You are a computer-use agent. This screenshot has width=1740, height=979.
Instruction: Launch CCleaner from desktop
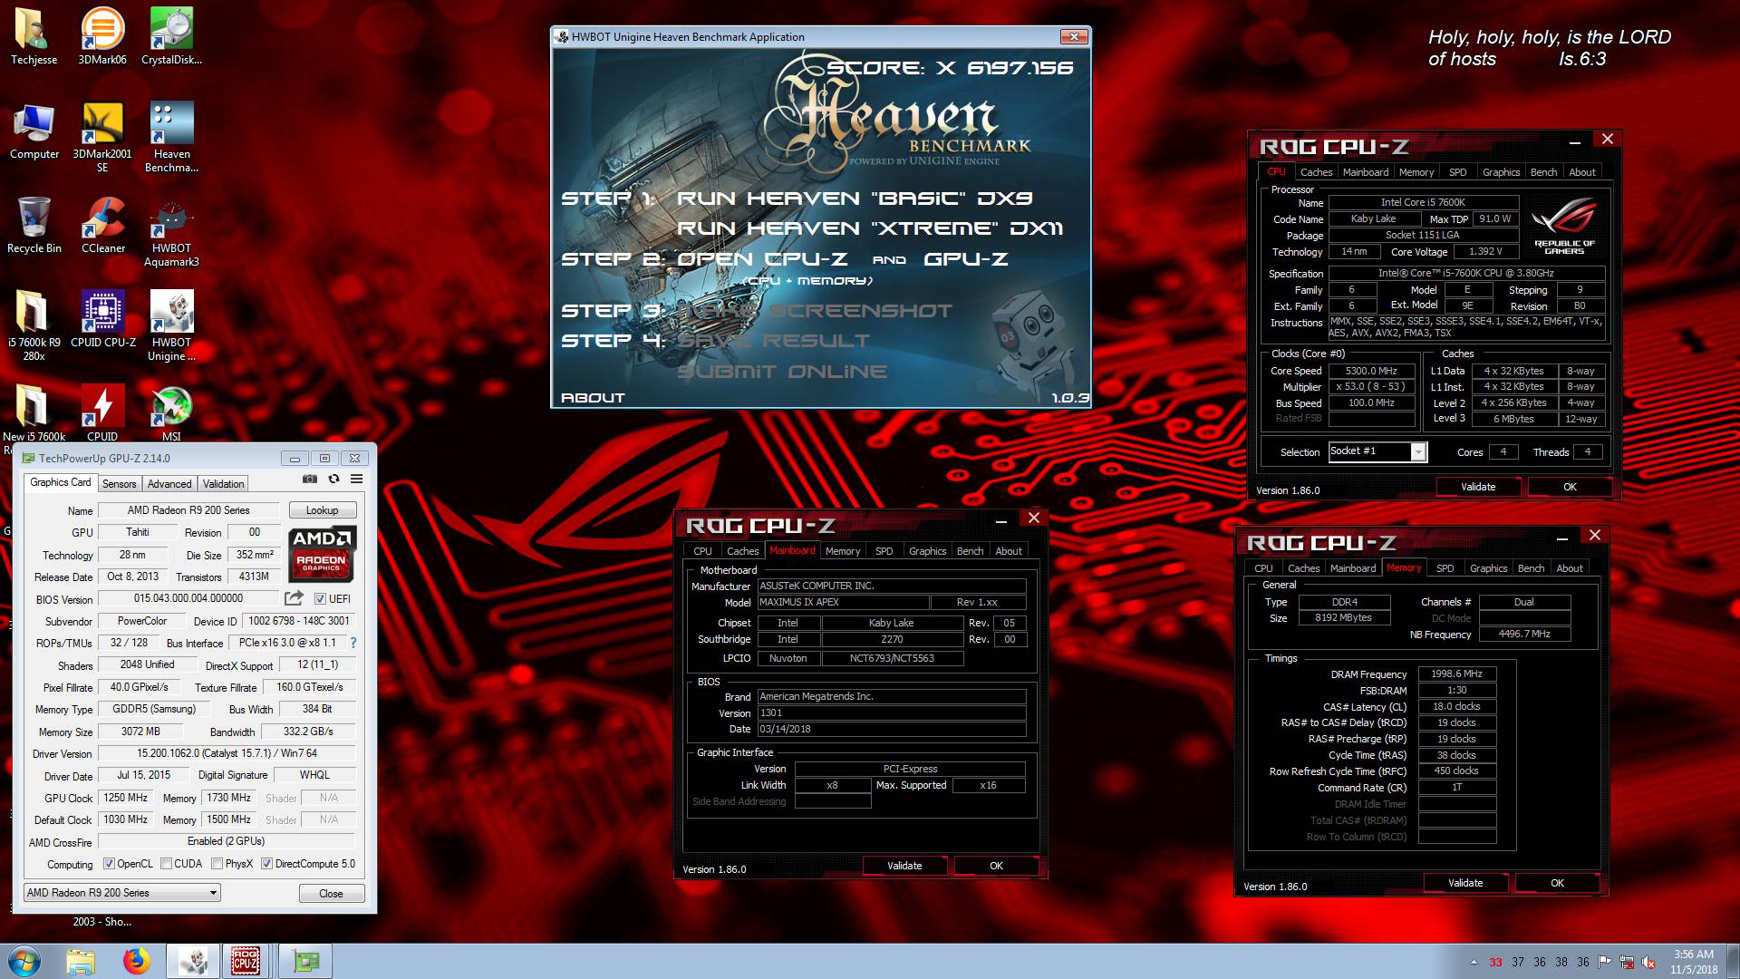point(102,226)
